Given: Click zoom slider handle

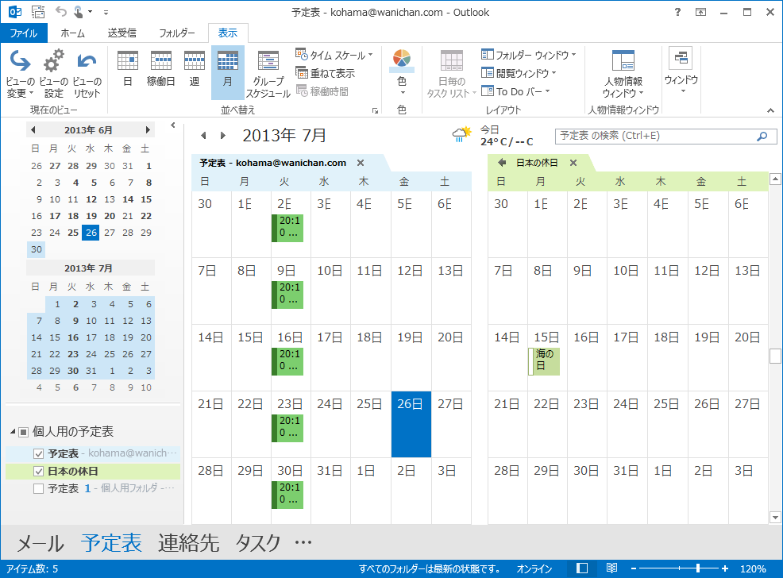Looking at the screenshot, I should [x=697, y=568].
